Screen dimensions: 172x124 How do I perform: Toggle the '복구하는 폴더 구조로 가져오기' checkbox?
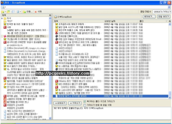tap(85, 101)
